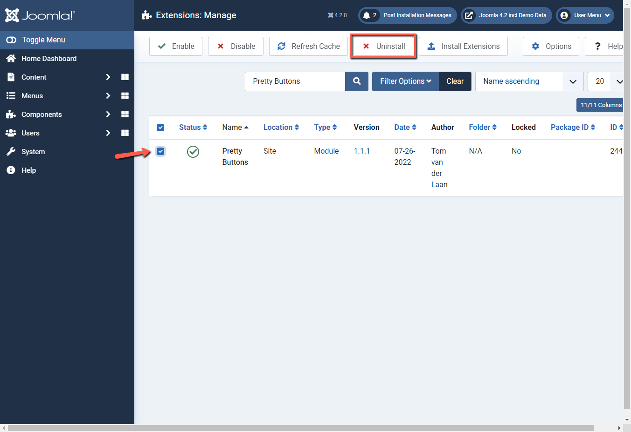631x432 pixels.
Task: Click inside the Pretty Buttons search field
Action: click(294, 81)
